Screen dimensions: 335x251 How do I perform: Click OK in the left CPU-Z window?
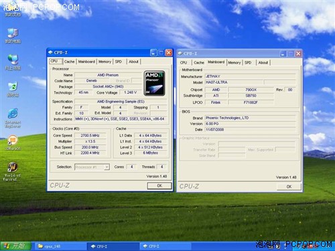[159, 185]
